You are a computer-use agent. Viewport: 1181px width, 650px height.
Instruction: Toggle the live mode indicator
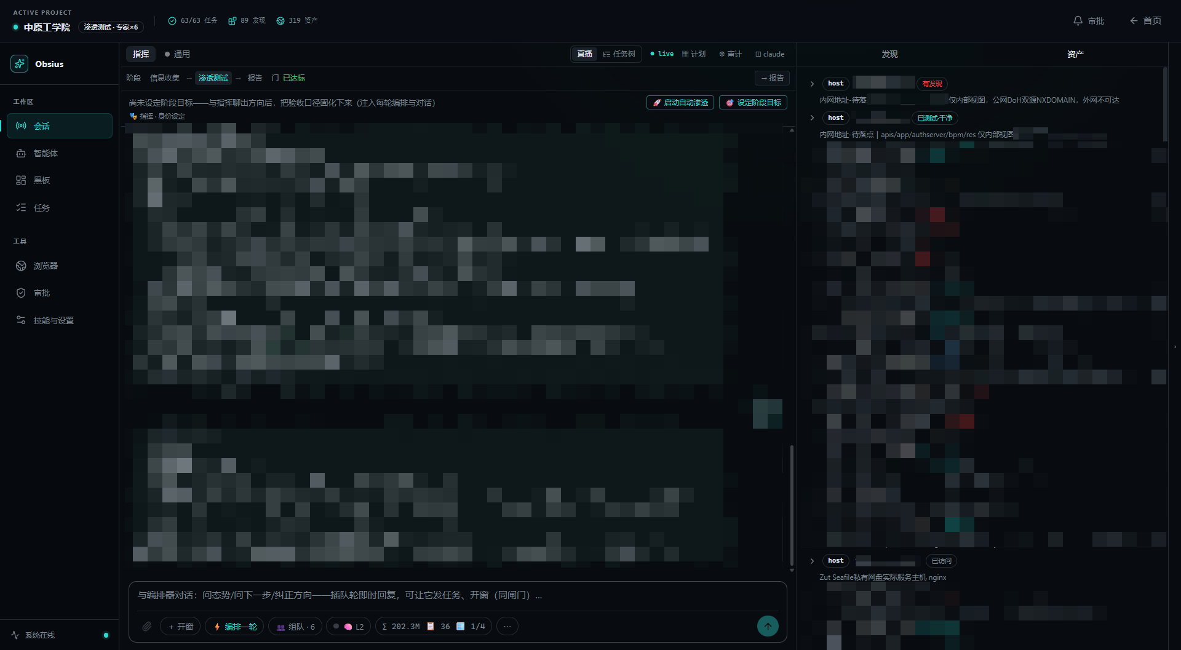662,54
